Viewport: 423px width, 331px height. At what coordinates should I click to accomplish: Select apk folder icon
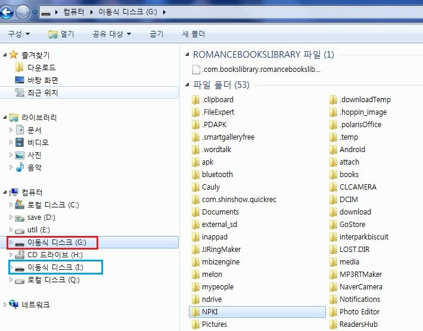(x=195, y=162)
